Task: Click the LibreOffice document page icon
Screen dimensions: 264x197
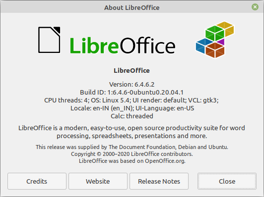Action: pyautogui.click(x=49, y=40)
